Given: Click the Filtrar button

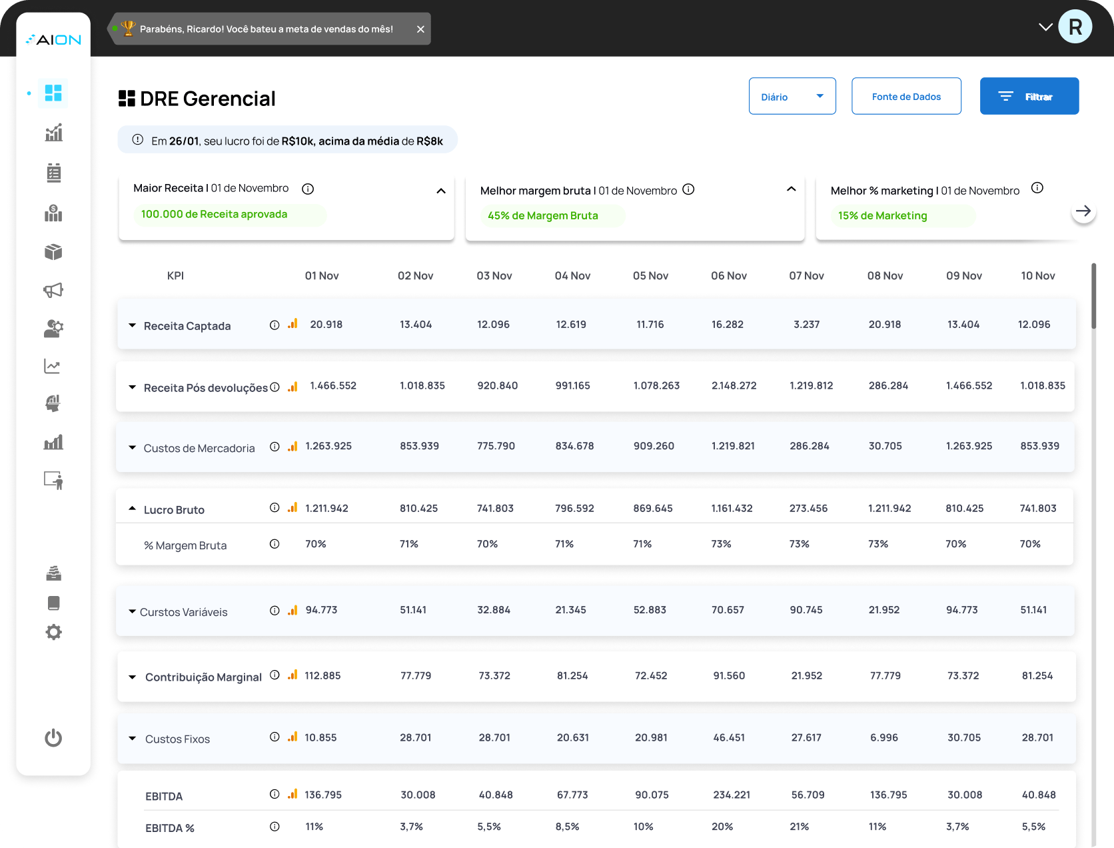Looking at the screenshot, I should click(1029, 96).
